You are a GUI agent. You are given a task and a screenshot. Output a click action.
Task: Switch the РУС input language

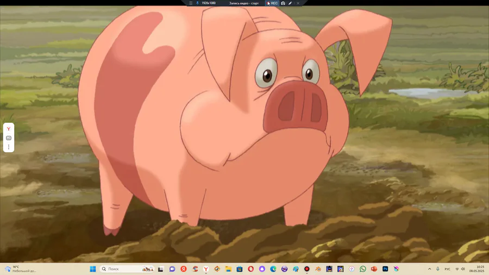tap(447, 269)
